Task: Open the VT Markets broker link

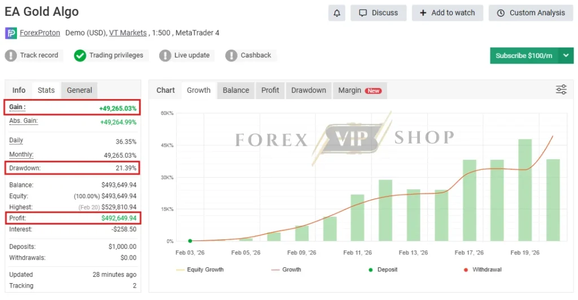Action: click(x=128, y=33)
